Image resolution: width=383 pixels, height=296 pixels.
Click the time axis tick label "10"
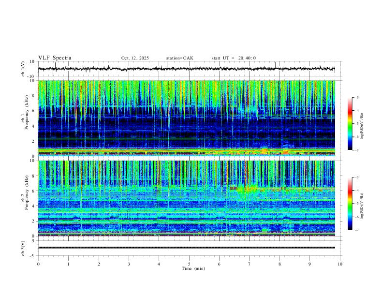[340, 264]
